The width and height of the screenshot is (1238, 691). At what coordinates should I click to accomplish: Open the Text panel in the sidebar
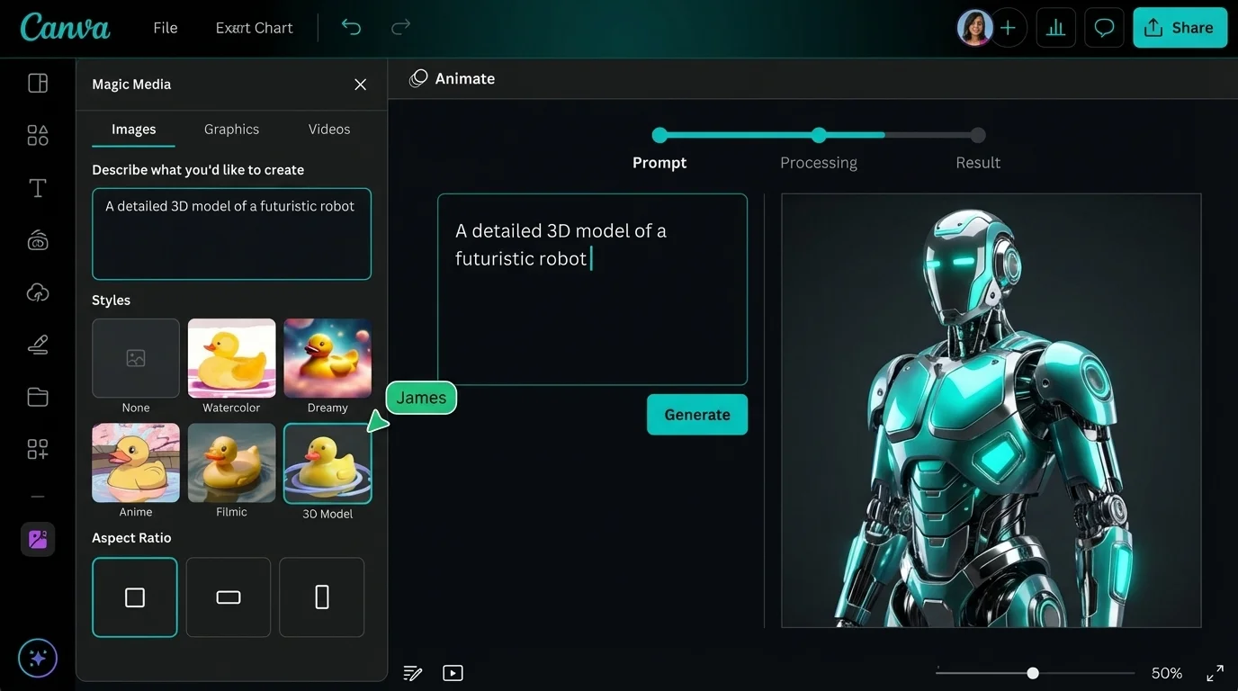(37, 188)
